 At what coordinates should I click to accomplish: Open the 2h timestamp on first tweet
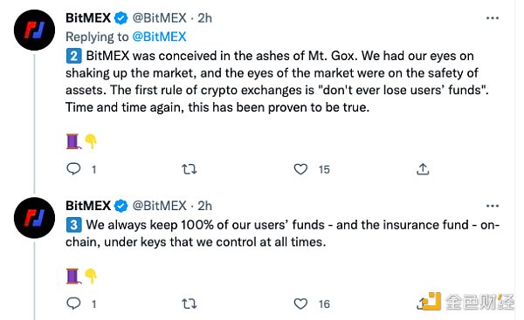tap(204, 18)
